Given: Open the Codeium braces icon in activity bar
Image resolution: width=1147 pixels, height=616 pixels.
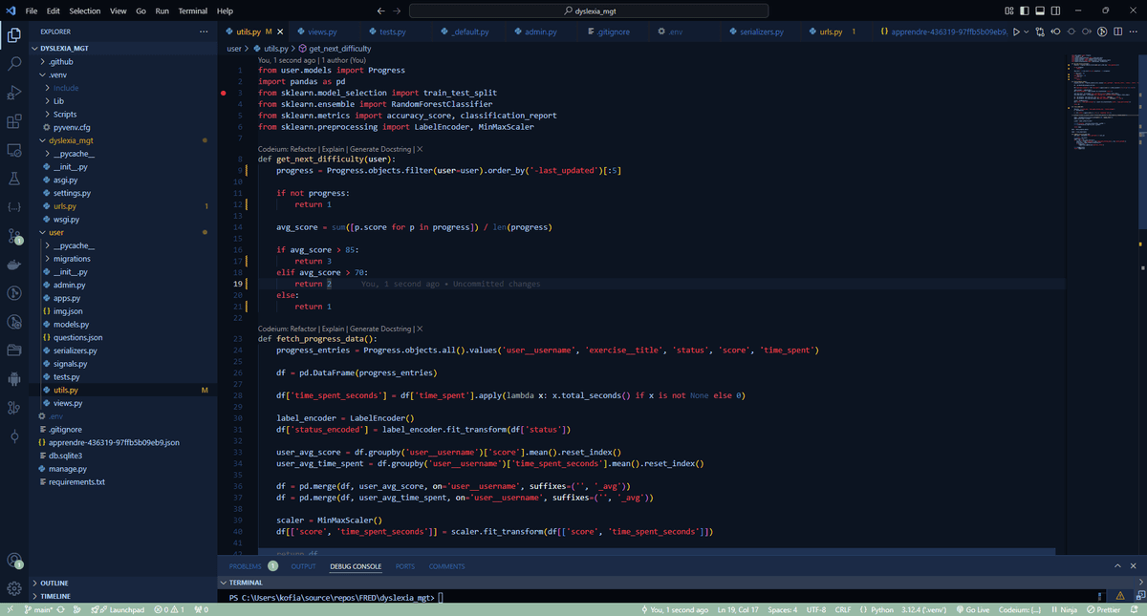Looking at the screenshot, I should pos(14,207).
